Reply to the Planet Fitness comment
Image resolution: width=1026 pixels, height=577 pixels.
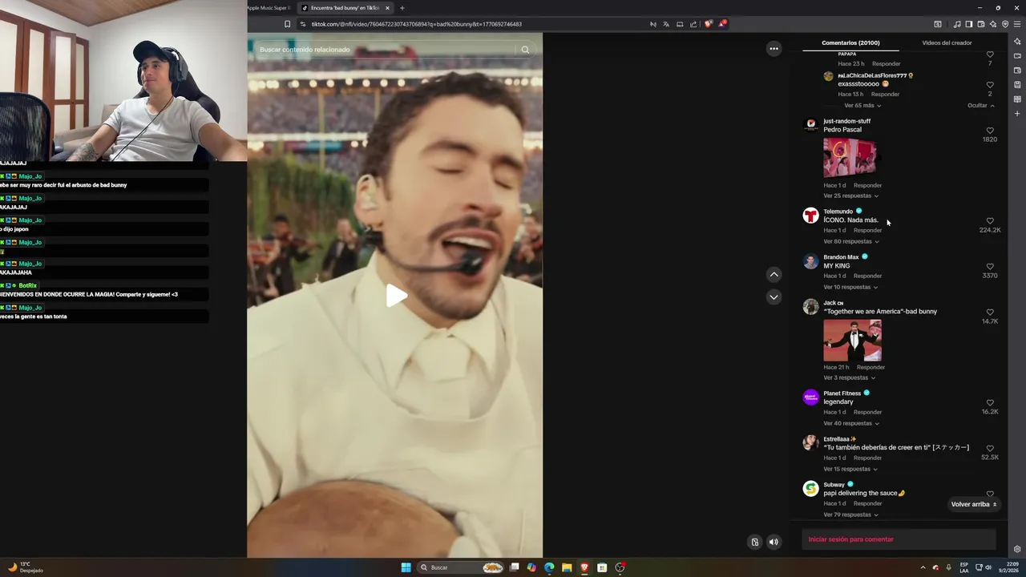[x=867, y=412]
